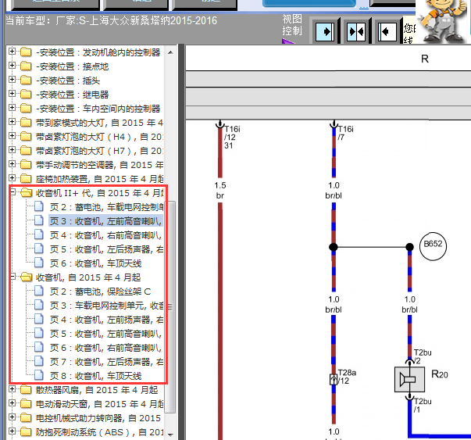471x440 pixels.
Task: Expand 带到家模式的大灯 folder
Action: [12, 122]
